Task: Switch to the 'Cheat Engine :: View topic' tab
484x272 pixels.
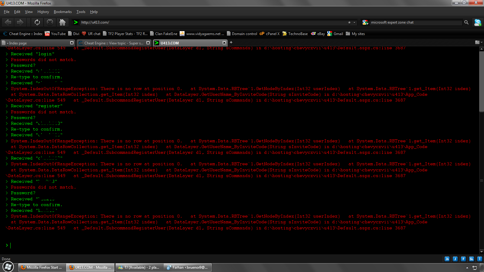Action: point(114,43)
